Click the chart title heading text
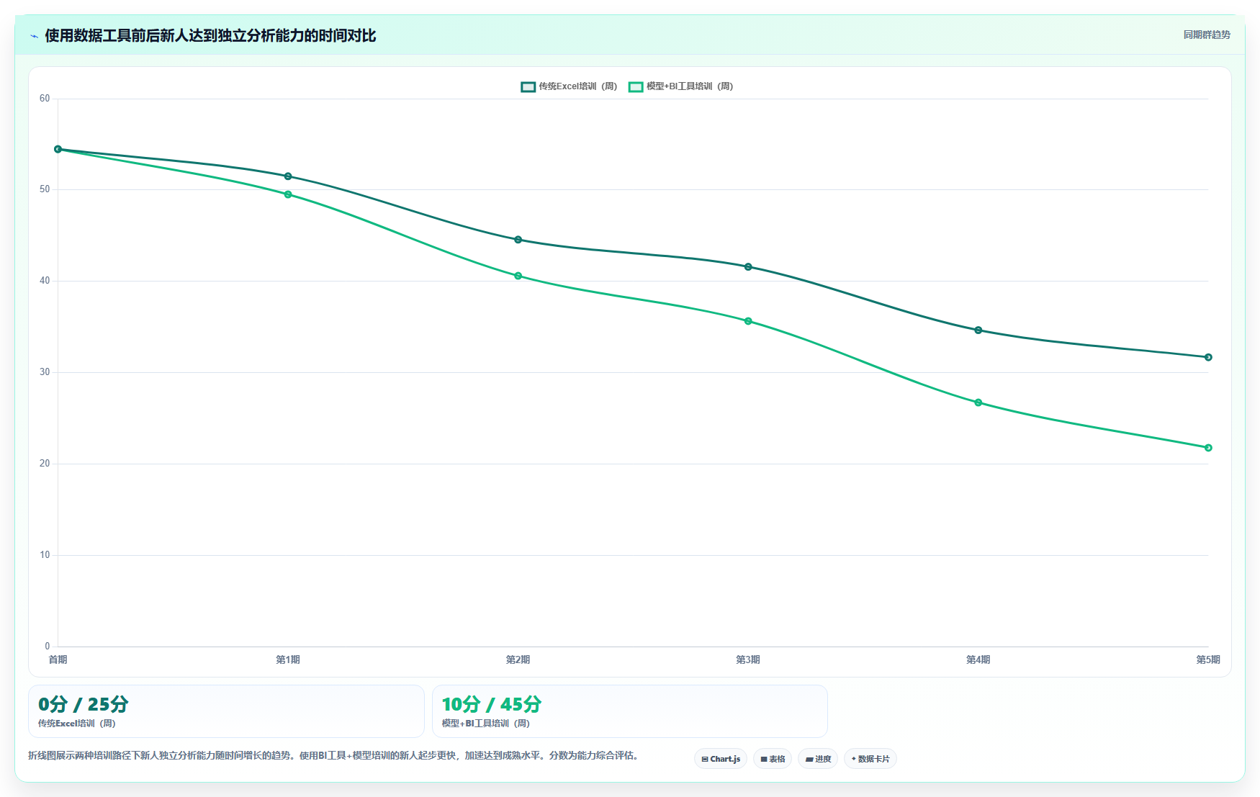Viewport: 1260px width, 797px height. pos(210,36)
